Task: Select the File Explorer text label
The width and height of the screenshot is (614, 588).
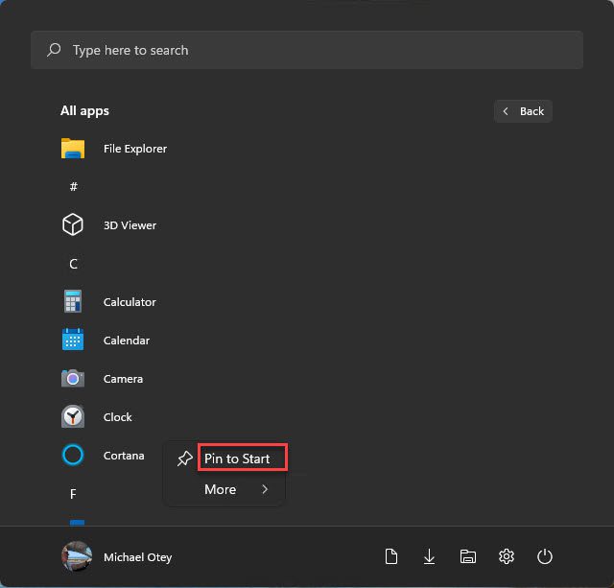Action: point(135,149)
